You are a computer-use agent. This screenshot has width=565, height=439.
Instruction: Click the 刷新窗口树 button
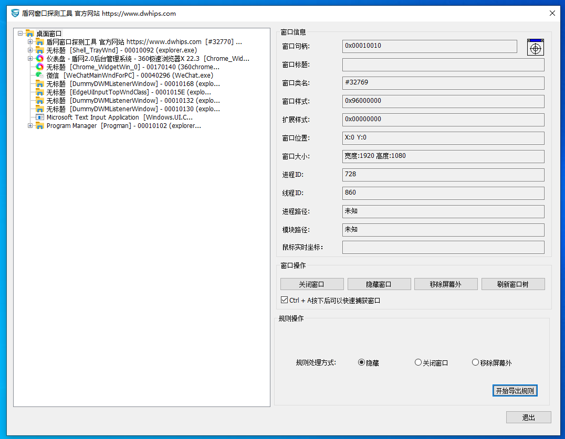[x=512, y=284]
